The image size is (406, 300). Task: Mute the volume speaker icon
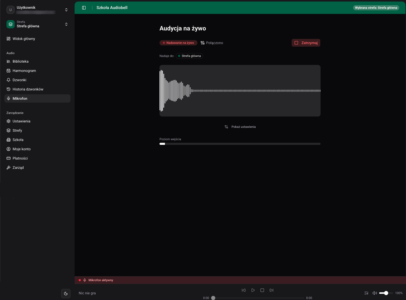pos(375,293)
